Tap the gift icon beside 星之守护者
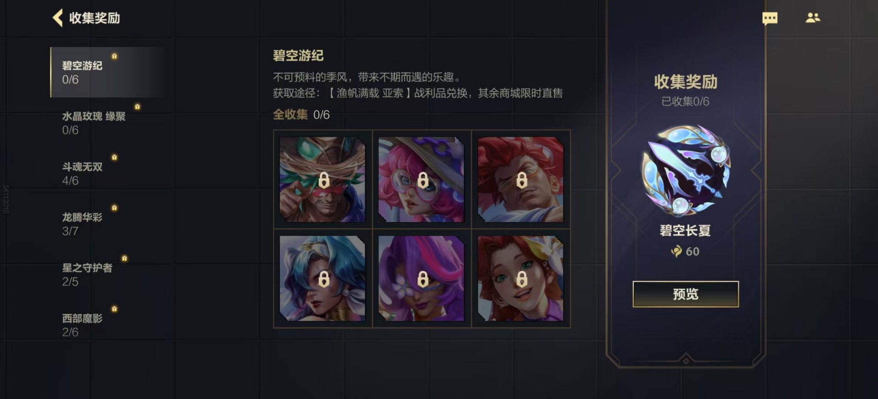The image size is (878, 399). pyautogui.click(x=124, y=258)
